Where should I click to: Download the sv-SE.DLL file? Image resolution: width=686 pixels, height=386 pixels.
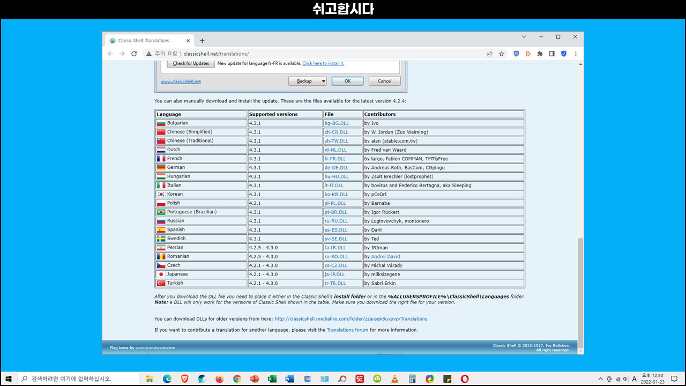pyautogui.click(x=335, y=239)
